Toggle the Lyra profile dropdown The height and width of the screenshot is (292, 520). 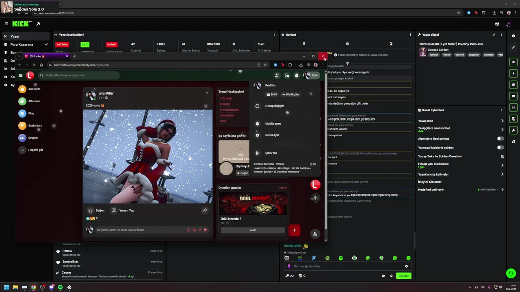tap(311, 75)
